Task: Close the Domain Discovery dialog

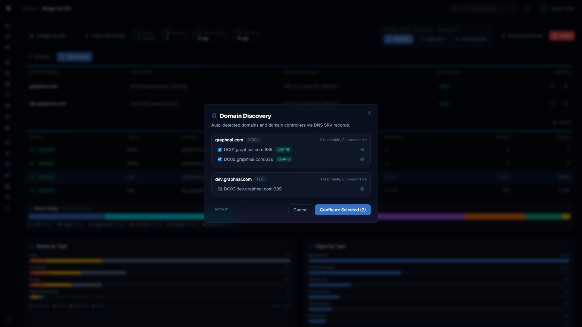Action: [369, 113]
